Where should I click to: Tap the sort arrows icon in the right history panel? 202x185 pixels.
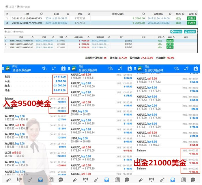click(186, 69)
